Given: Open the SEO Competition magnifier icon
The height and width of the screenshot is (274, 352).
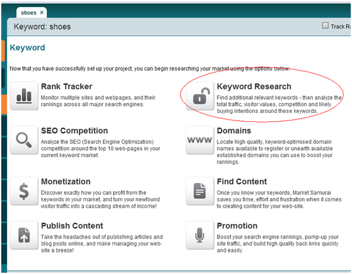Looking at the screenshot, I should [24, 140].
